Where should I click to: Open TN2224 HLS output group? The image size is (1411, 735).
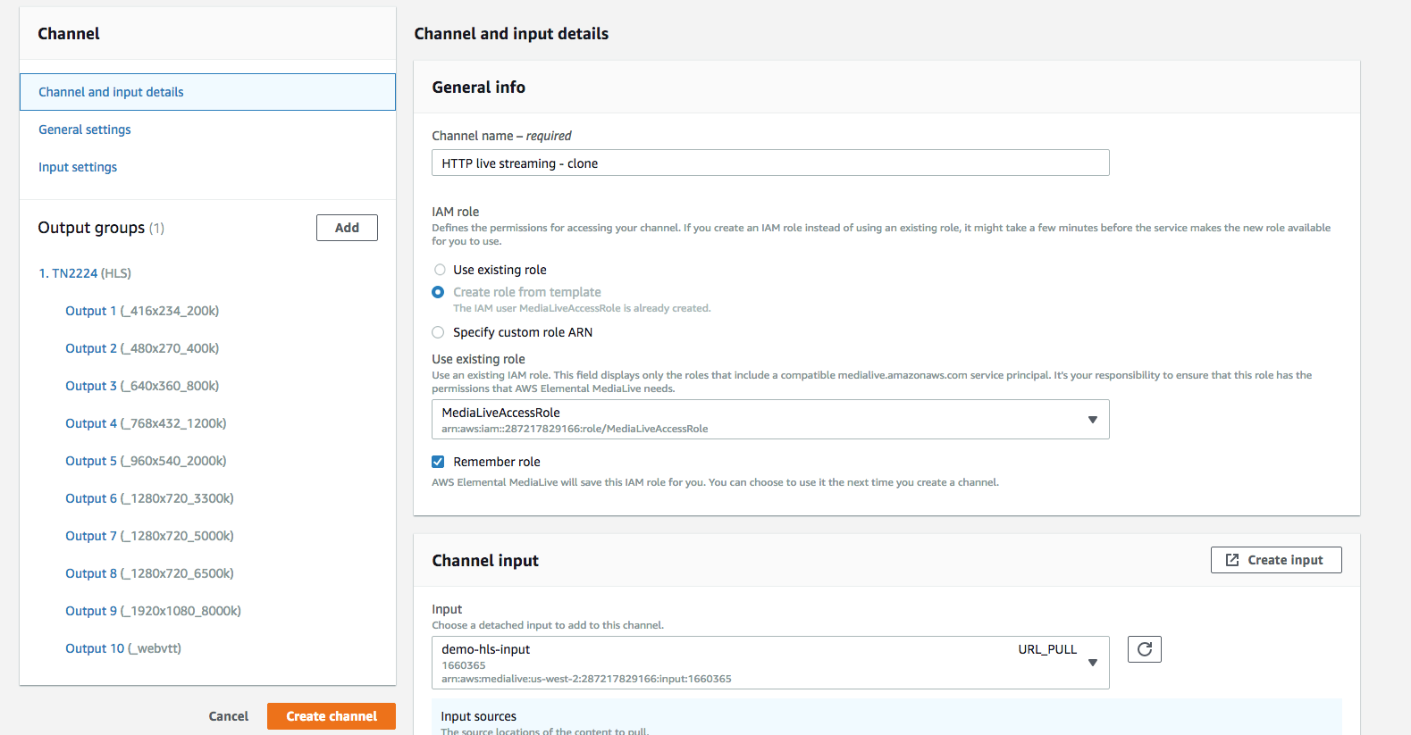tap(85, 273)
